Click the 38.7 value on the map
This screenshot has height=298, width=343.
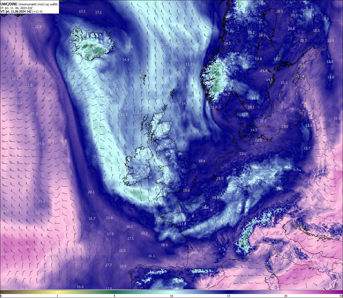tap(29, 247)
